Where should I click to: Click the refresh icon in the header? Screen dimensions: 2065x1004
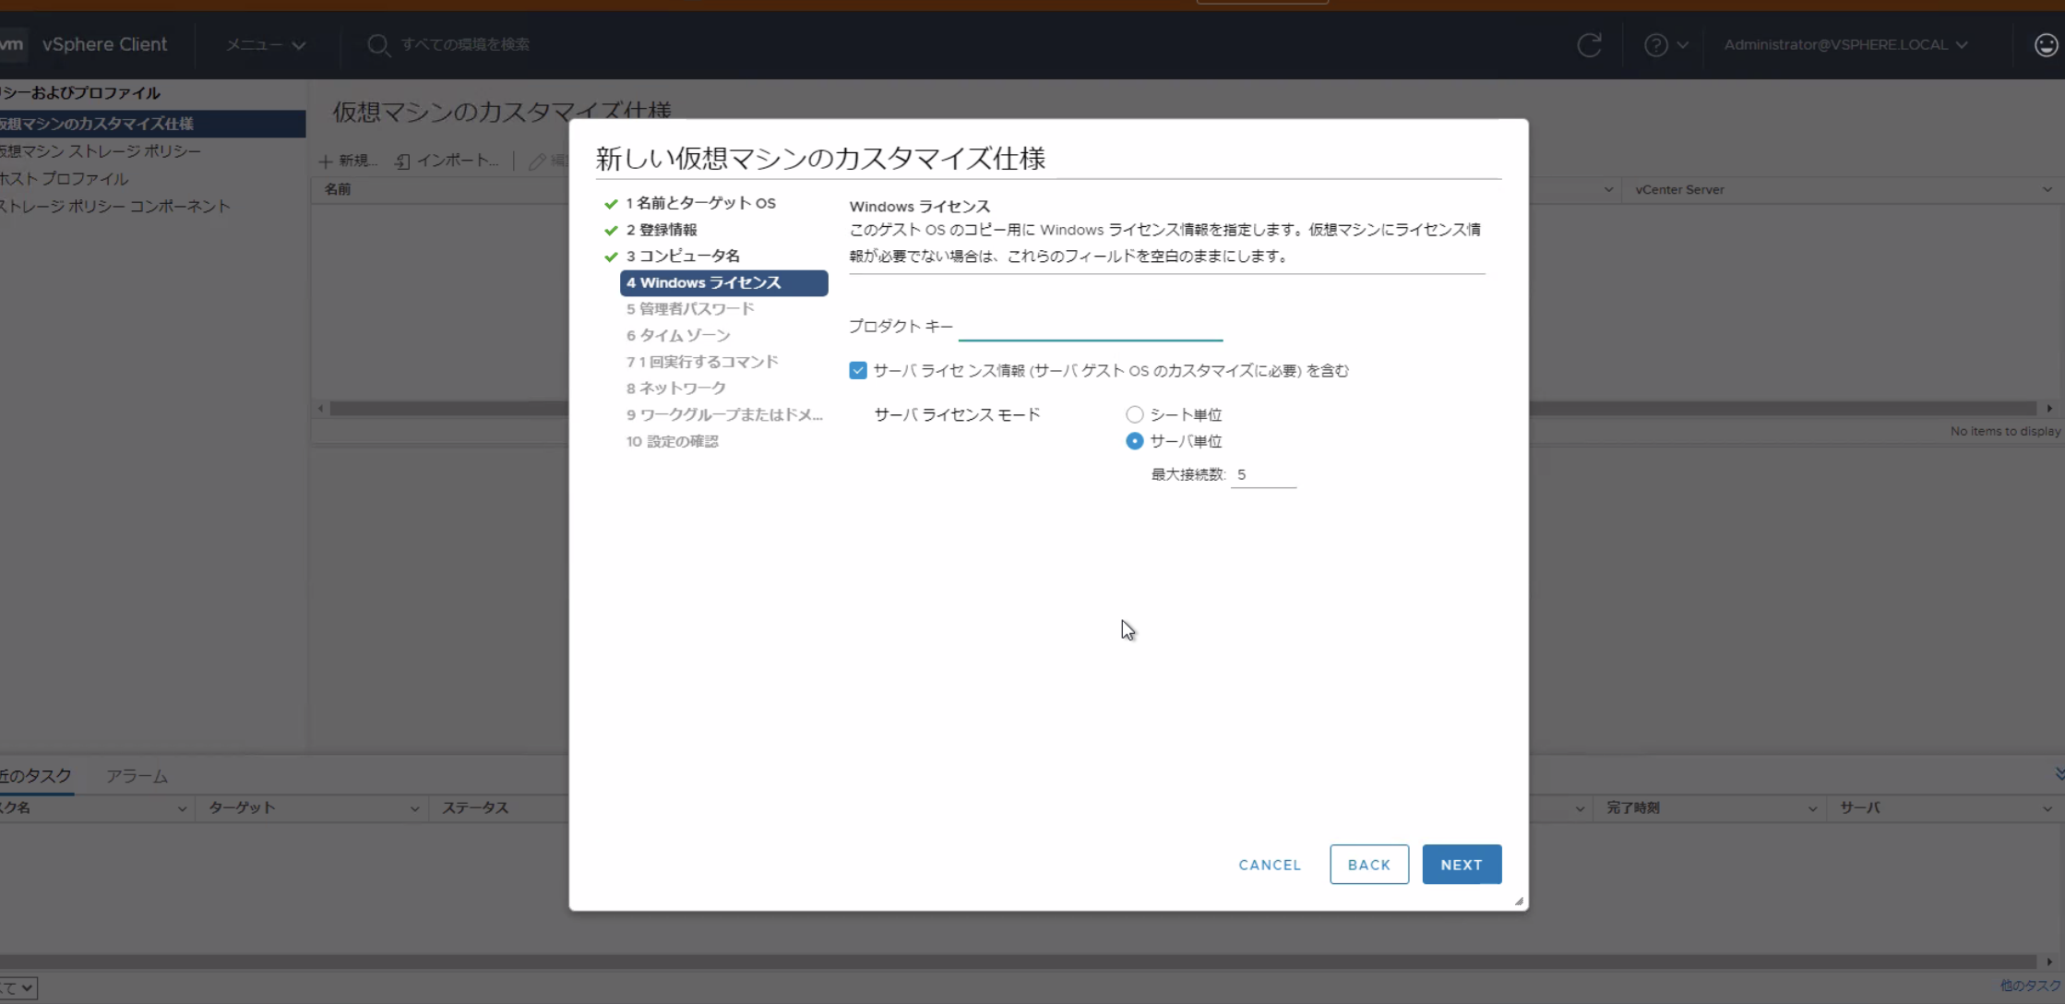click(x=1589, y=44)
